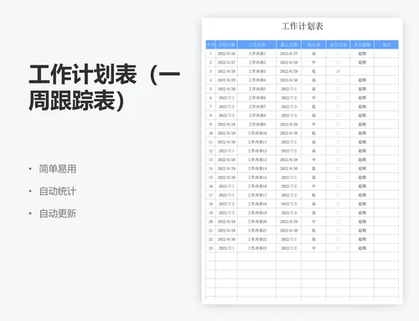This screenshot has height=321, width=419.
Task: Click the 备注 column header
Action: click(386, 44)
